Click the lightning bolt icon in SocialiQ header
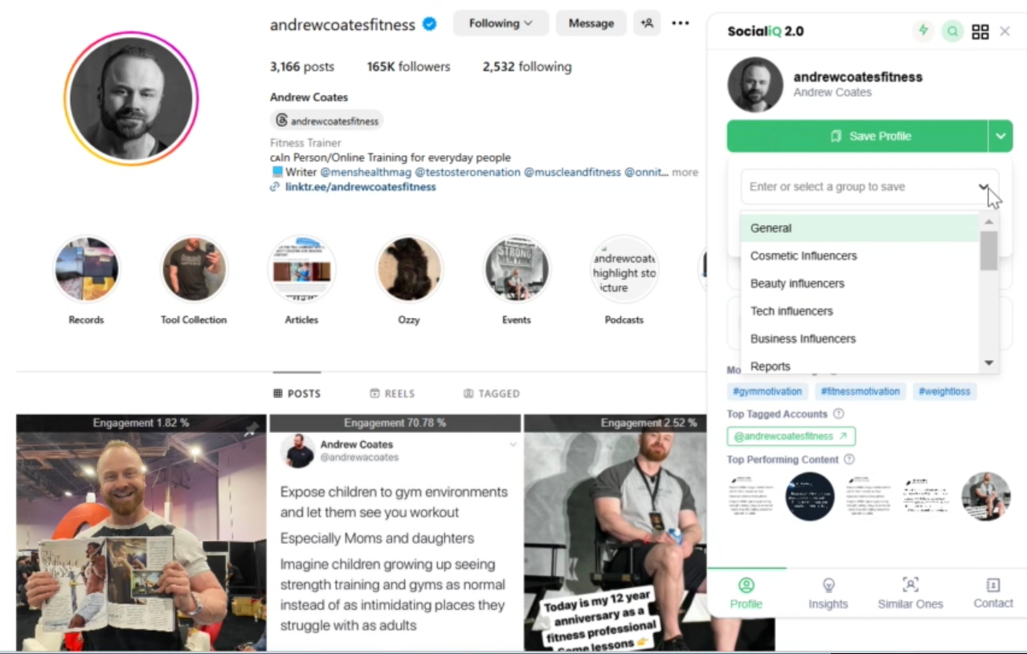 coord(923,31)
